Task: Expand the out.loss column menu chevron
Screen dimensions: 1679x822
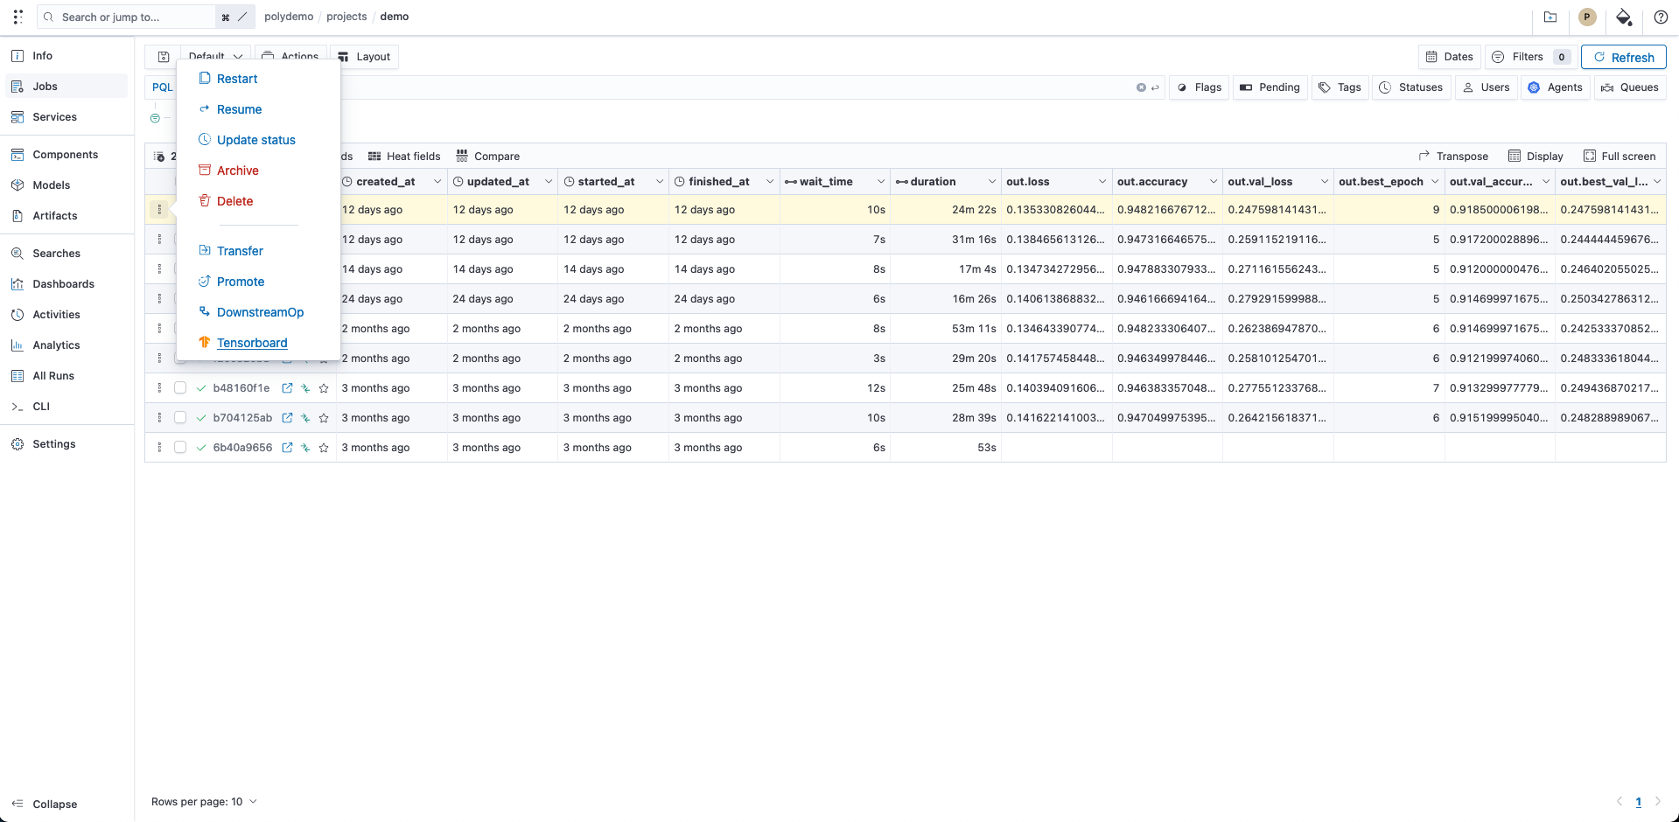Action: 1102,182
